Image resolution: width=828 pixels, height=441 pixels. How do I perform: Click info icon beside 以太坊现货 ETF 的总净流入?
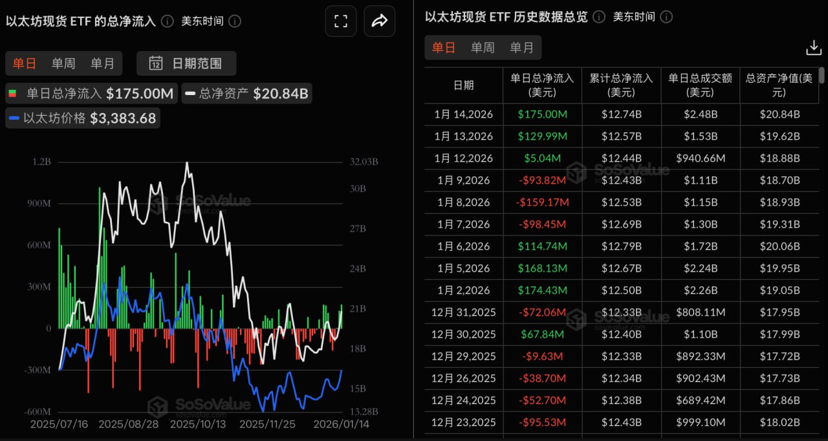pos(168,21)
